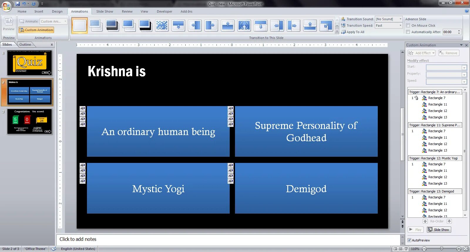This screenshot has height=252, width=470.
Task: Apply the Wipe Up transition
Action: point(228,25)
